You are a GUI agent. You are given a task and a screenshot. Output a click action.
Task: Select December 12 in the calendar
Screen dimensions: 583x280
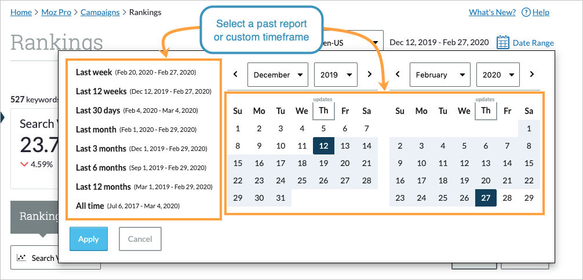(323, 146)
